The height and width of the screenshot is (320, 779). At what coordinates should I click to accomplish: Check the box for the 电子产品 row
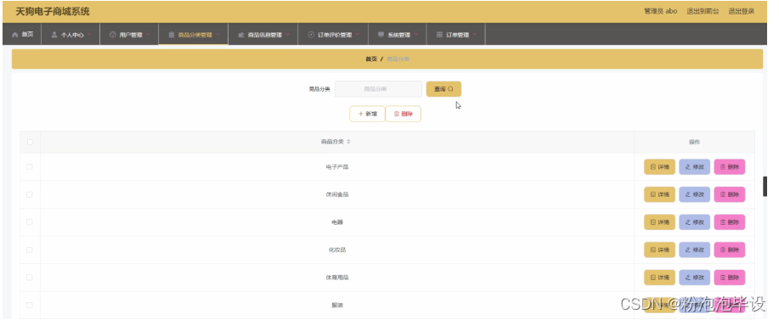[x=30, y=166]
